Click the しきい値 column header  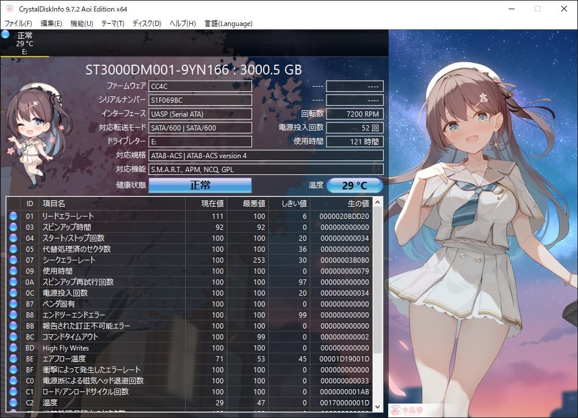pyautogui.click(x=290, y=204)
